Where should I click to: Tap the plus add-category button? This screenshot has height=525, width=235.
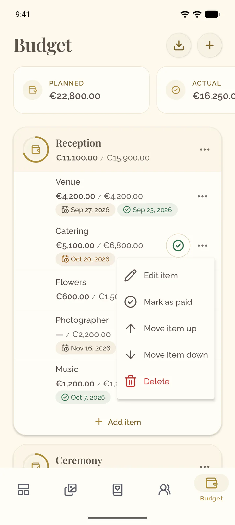coord(210,45)
